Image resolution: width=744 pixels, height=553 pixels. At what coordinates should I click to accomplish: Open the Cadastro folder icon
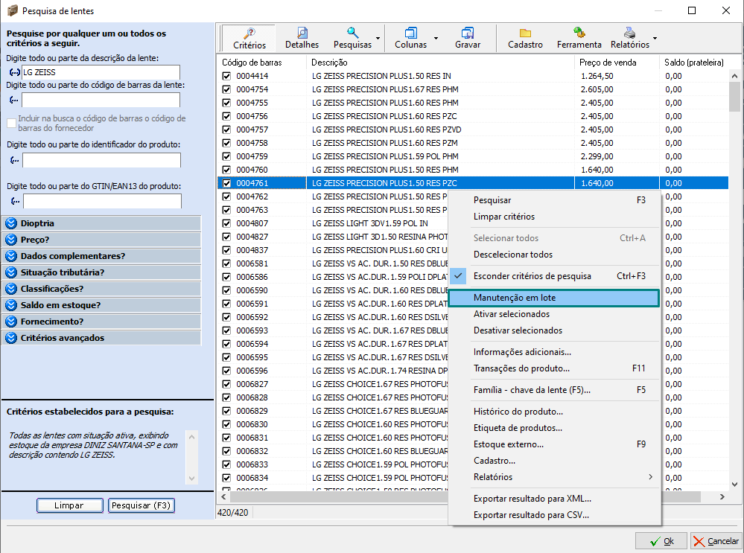[525, 32]
